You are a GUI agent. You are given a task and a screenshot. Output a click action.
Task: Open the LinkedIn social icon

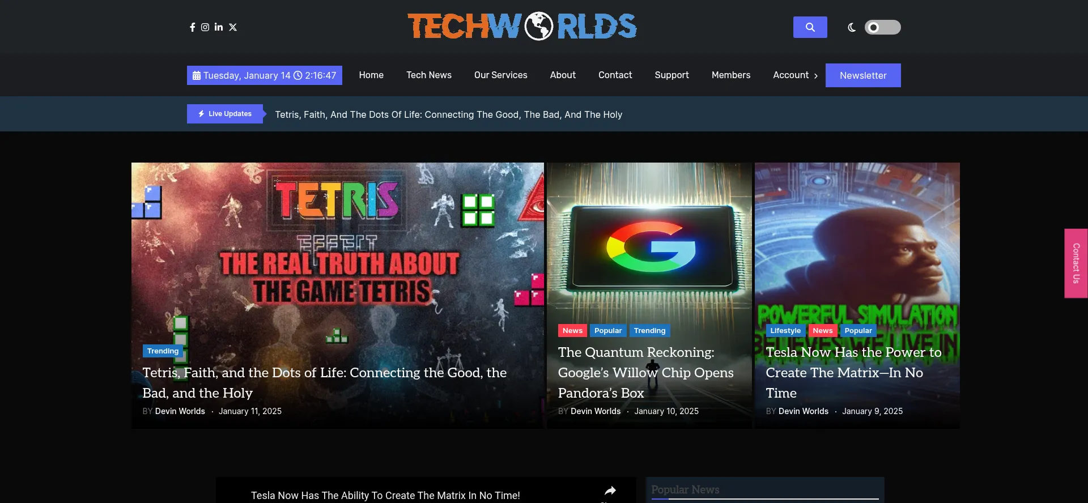pyautogui.click(x=219, y=27)
